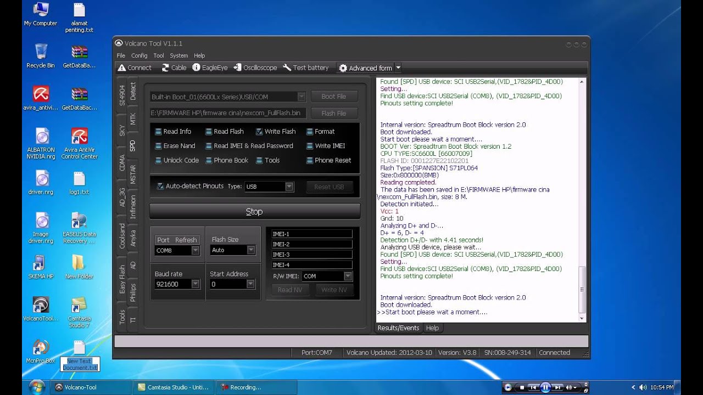Switch to the Infineon side tab
Viewport: 703px width, 395px height.
132,207
